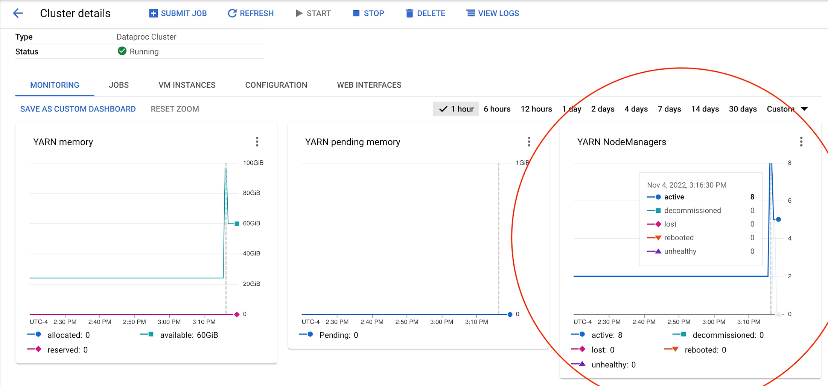Select the 1 hour time range
Image resolution: width=828 pixels, height=386 pixels.
456,109
